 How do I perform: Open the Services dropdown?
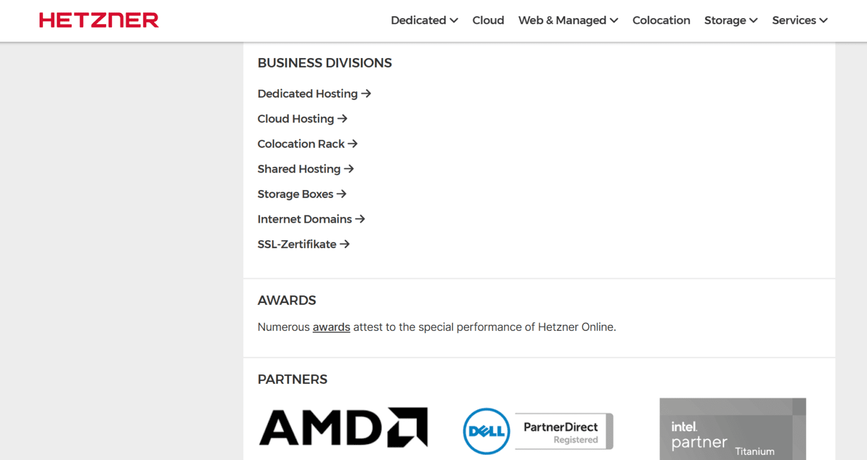[799, 20]
